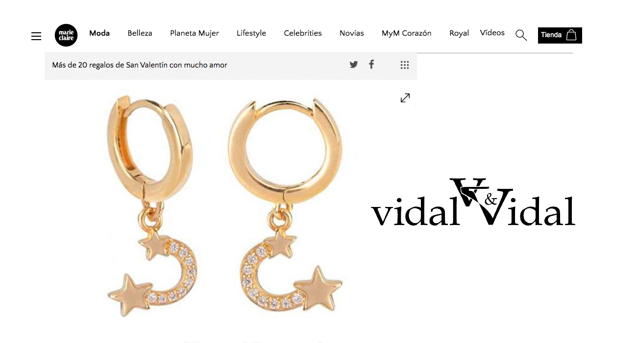Open the Moda section
Image resolution: width=637 pixels, height=343 pixels.
point(99,33)
